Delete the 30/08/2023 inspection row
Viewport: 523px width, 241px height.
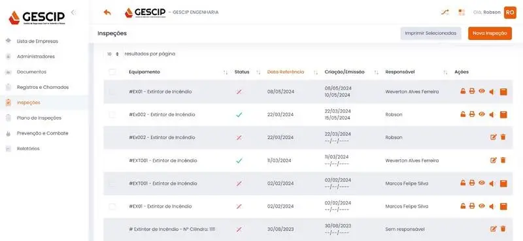(x=503, y=229)
